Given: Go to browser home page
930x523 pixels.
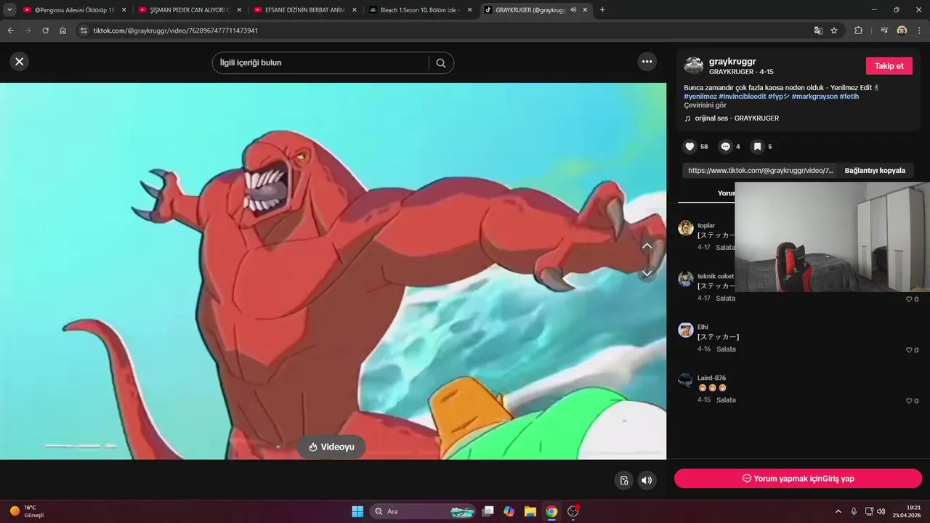Looking at the screenshot, I should click(63, 31).
